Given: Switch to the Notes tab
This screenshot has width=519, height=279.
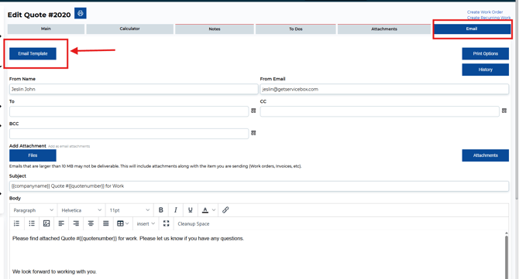Looking at the screenshot, I should tap(215, 29).
